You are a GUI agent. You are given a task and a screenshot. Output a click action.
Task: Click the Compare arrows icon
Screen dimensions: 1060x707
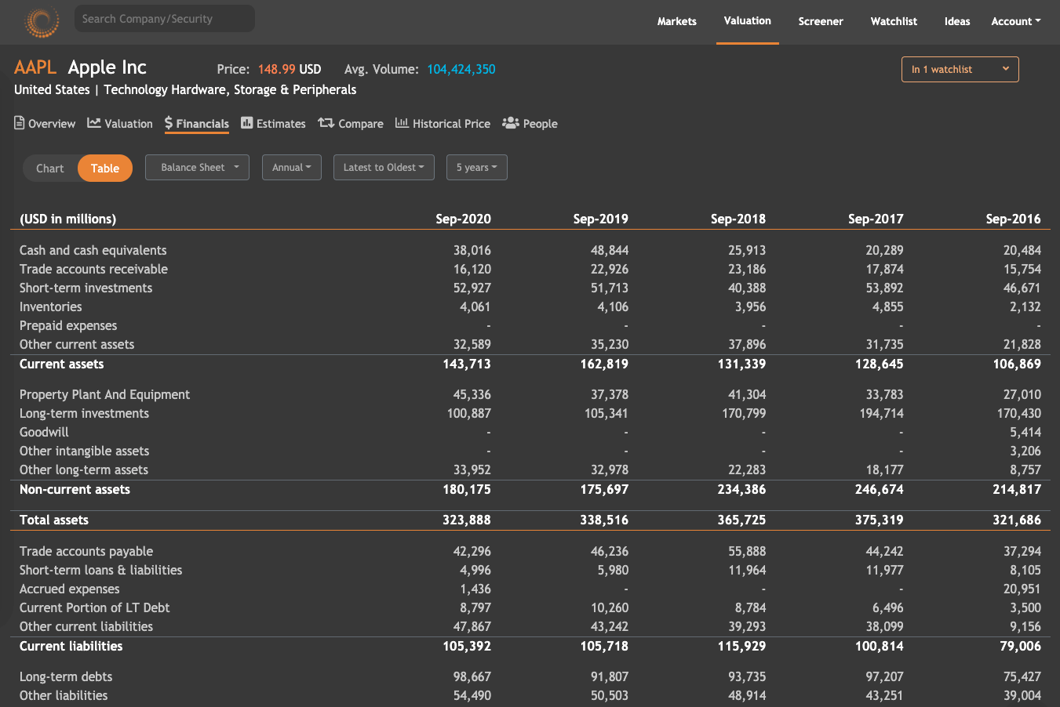326,122
